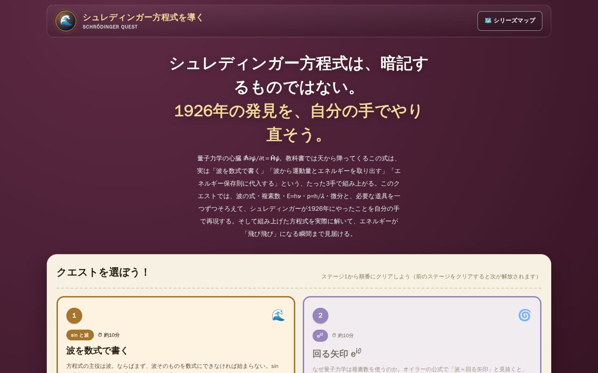Image resolution: width=598 pixels, height=373 pixels.
Task: Click the SCHRÖDINGER QUEST subtitle text
Action: click(x=110, y=27)
